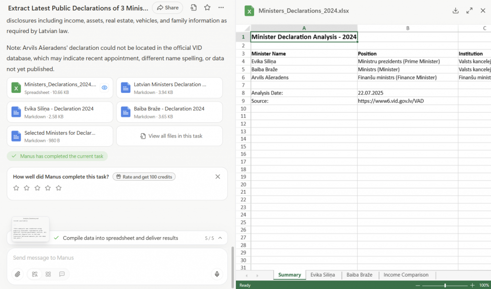Zoom out with the minus button

coord(418,285)
